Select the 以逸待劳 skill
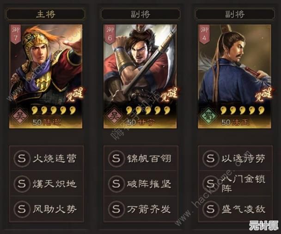The image size is (281, 234). click(x=235, y=158)
